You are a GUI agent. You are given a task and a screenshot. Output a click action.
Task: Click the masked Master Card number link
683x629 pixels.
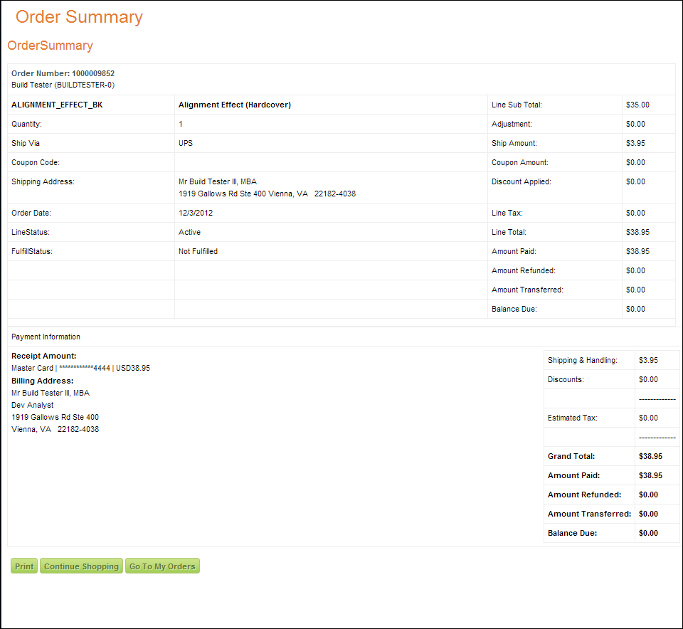[x=84, y=368]
